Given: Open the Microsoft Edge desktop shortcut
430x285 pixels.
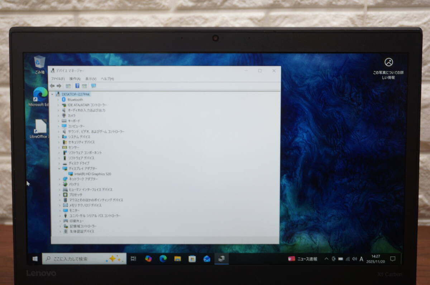Looking at the screenshot, I should [39, 97].
